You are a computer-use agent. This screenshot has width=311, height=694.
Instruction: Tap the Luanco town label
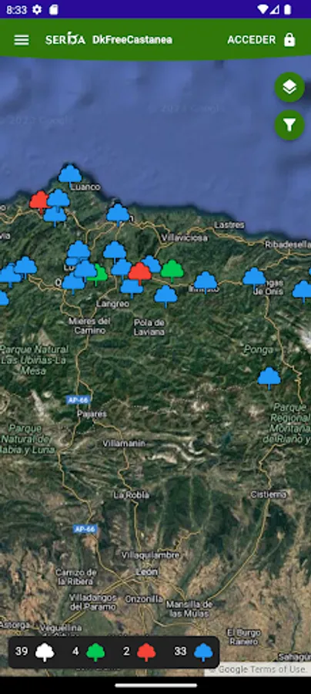click(x=85, y=187)
